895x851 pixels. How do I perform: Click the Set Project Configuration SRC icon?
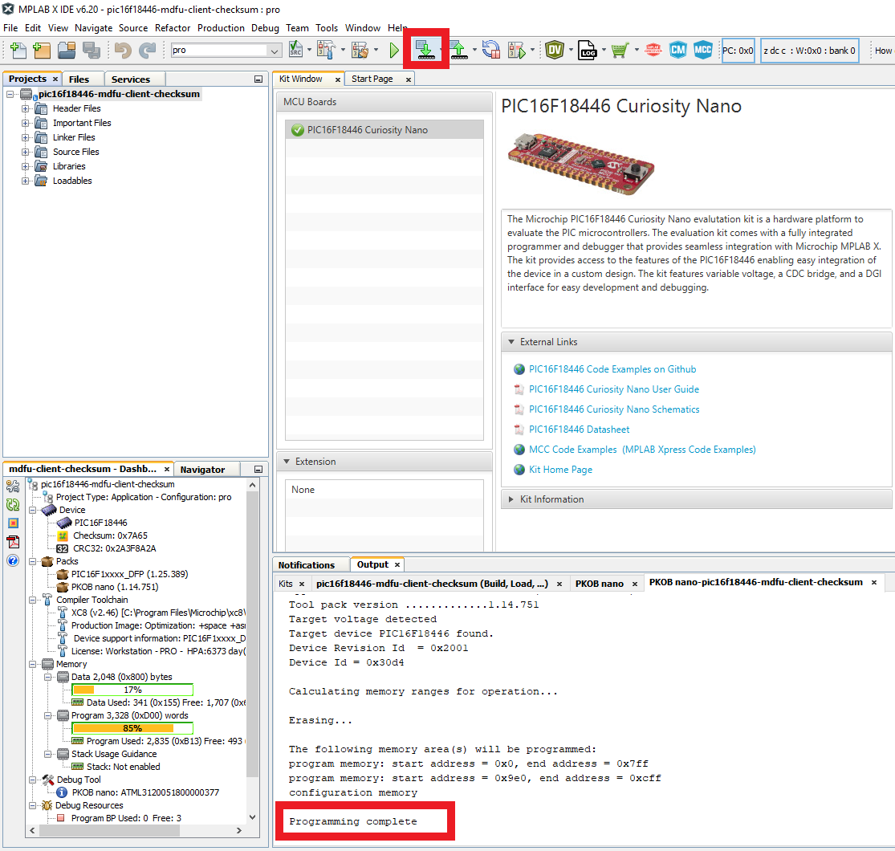click(x=295, y=51)
